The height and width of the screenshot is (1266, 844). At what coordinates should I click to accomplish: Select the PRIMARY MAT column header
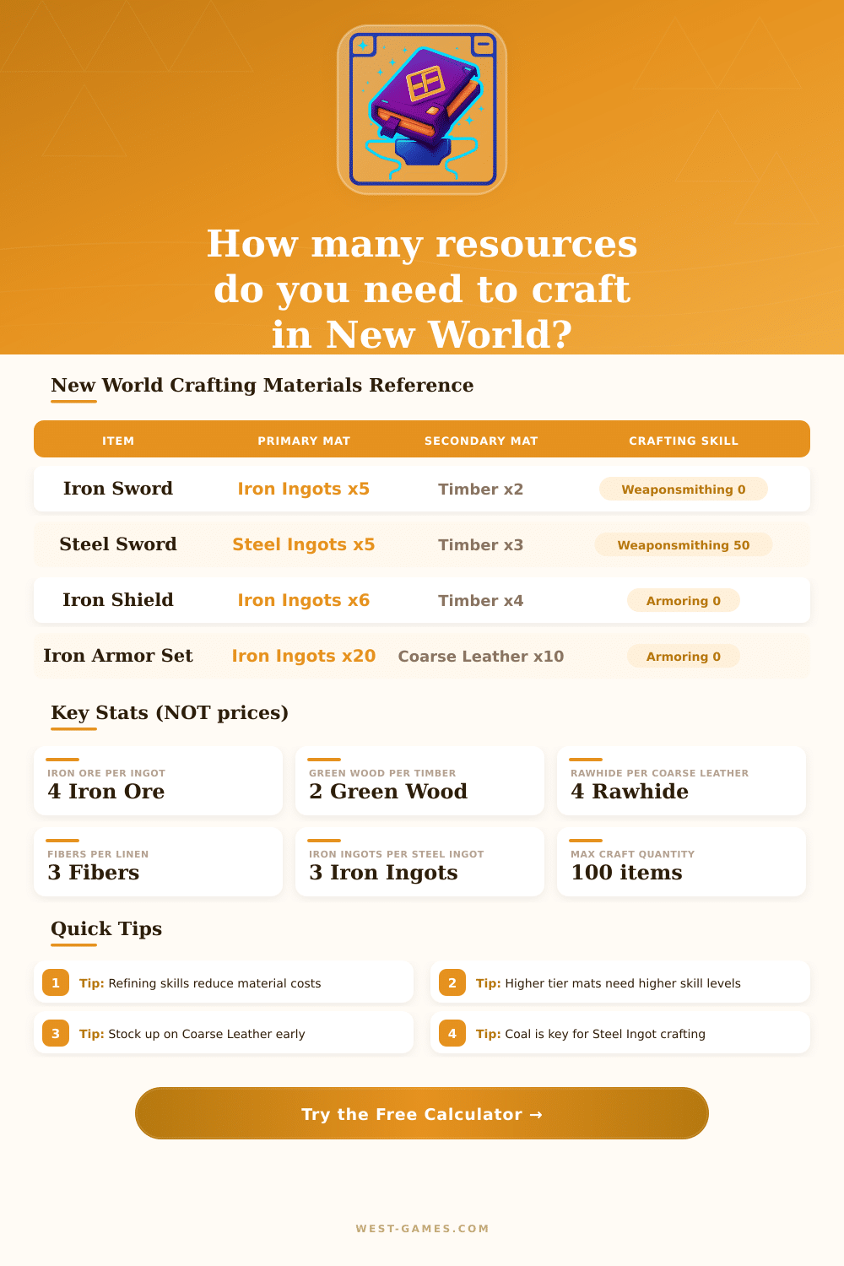304,440
